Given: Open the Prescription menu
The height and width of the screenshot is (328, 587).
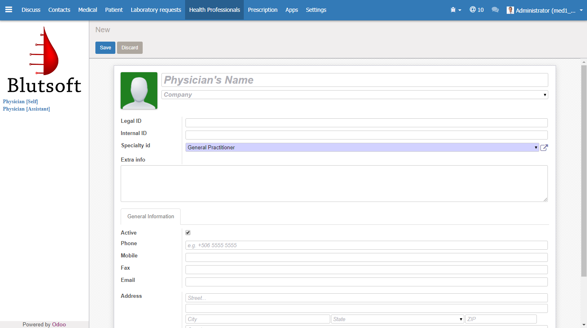Looking at the screenshot, I should [x=263, y=10].
